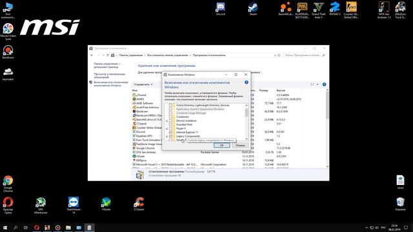Image resolution: width=413 pixels, height=232 pixels.
Task: Toggle the Legacy Components checkbox
Action: click(170, 136)
